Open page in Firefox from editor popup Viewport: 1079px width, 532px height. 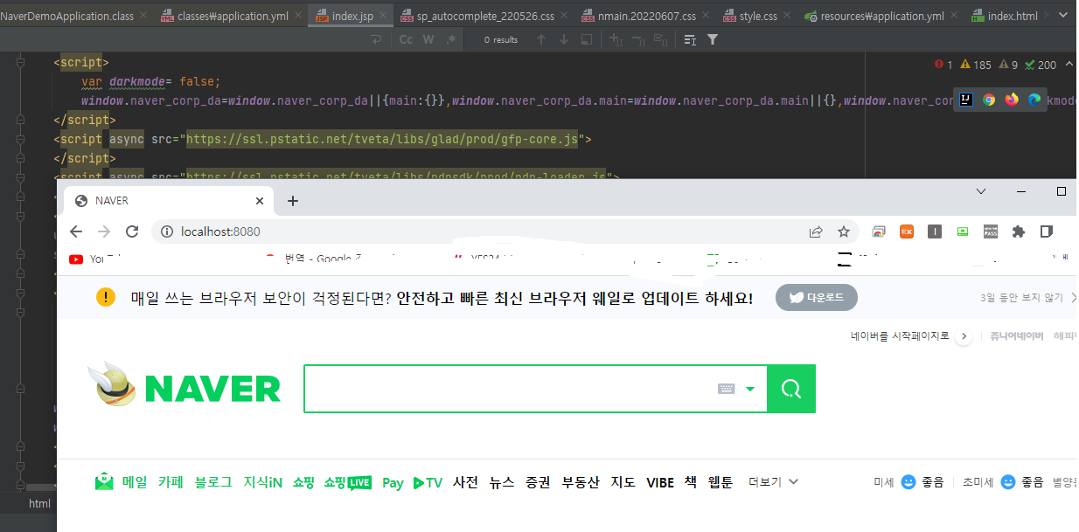click(x=1012, y=100)
